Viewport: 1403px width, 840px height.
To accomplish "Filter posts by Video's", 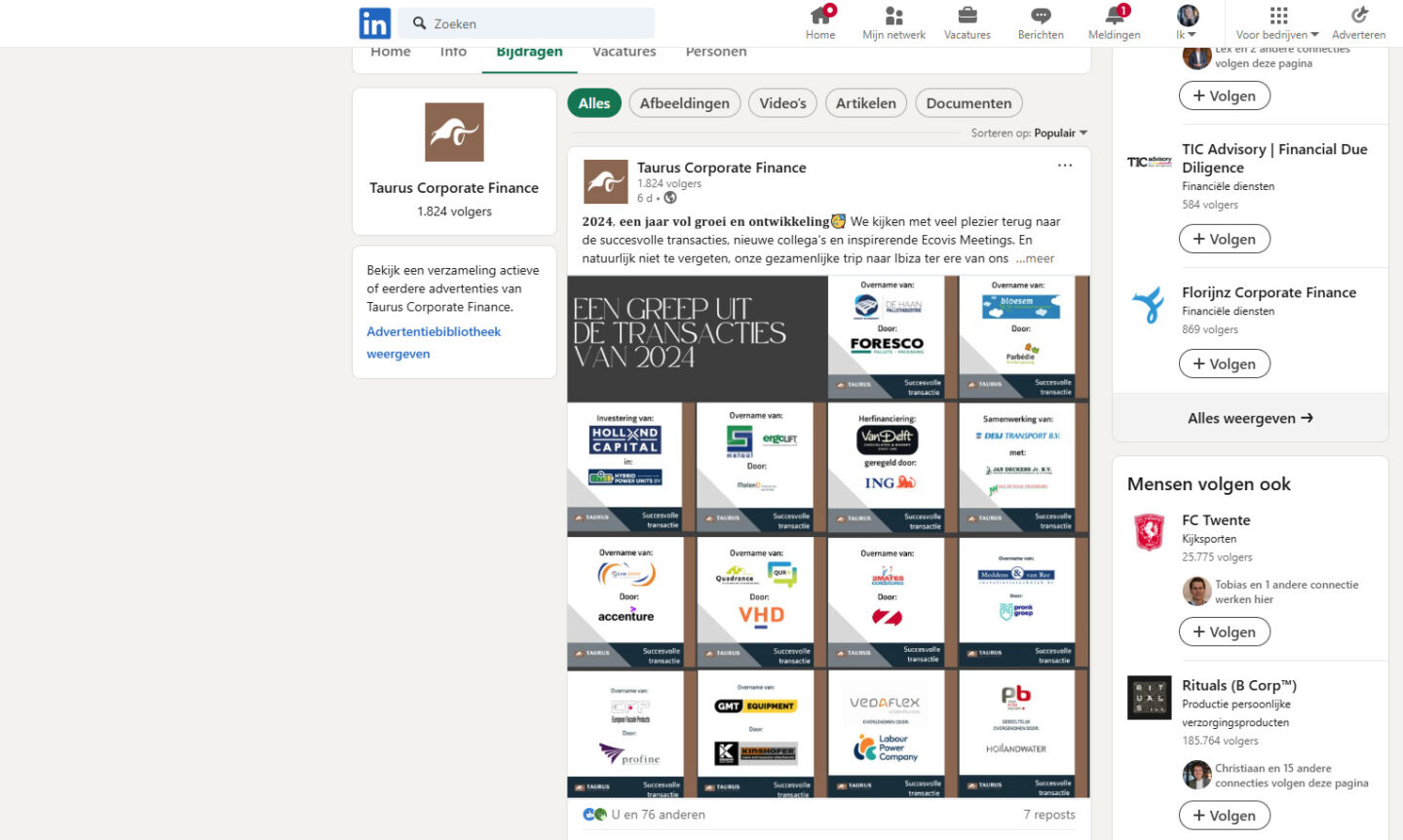I will (x=783, y=103).
